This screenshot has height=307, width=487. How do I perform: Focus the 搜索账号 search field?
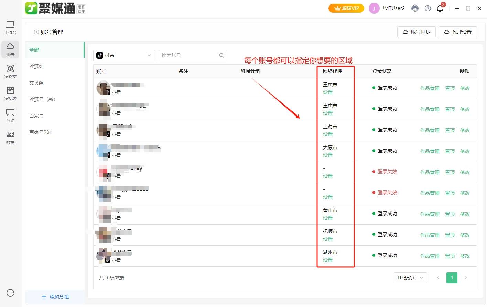tap(189, 55)
